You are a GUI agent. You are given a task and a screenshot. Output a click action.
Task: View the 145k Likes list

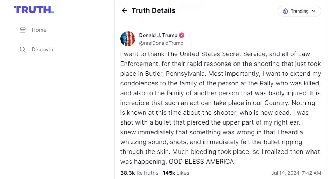coord(176,173)
